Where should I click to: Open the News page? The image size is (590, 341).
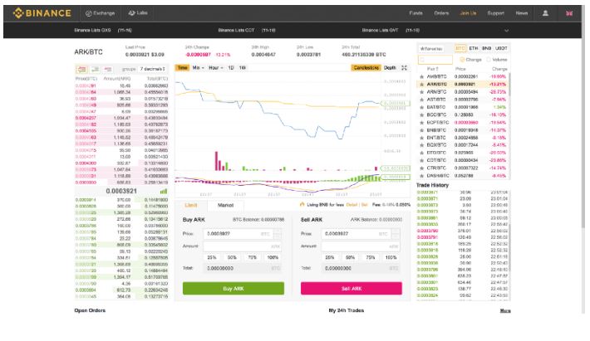pyautogui.click(x=522, y=13)
